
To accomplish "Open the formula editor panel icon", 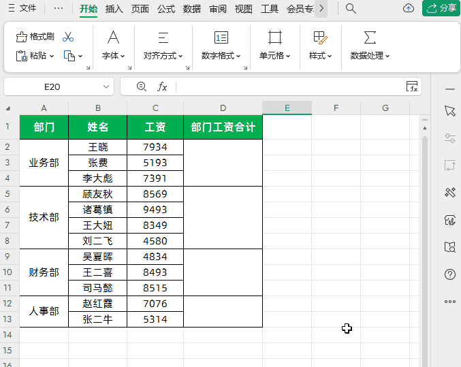I will (x=412, y=86).
